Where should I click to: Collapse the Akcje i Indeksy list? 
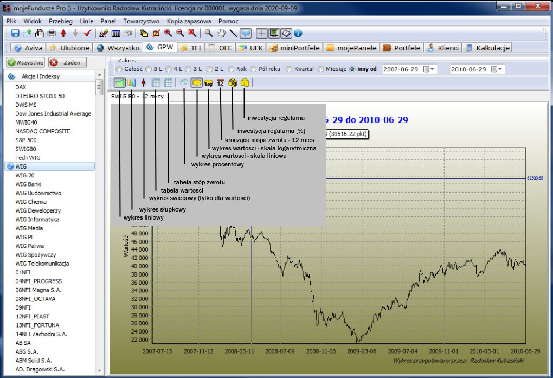[11, 76]
